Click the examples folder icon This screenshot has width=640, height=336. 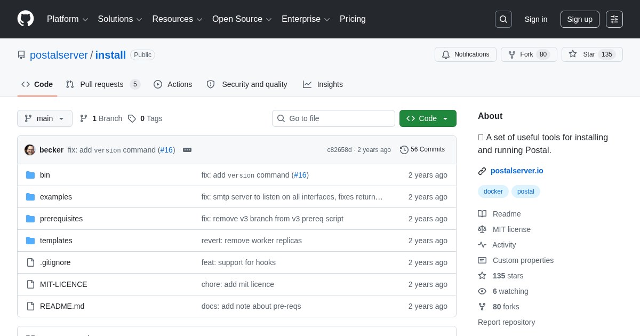(30, 197)
